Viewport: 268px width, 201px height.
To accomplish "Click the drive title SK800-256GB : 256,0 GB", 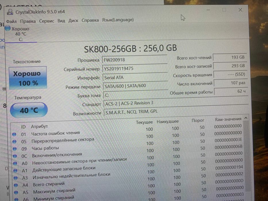I will pos(130,49).
